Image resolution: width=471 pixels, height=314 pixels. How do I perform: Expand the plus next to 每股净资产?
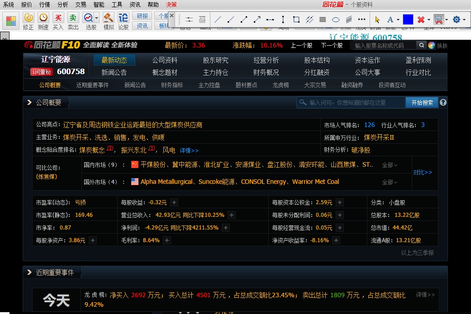click(93, 240)
